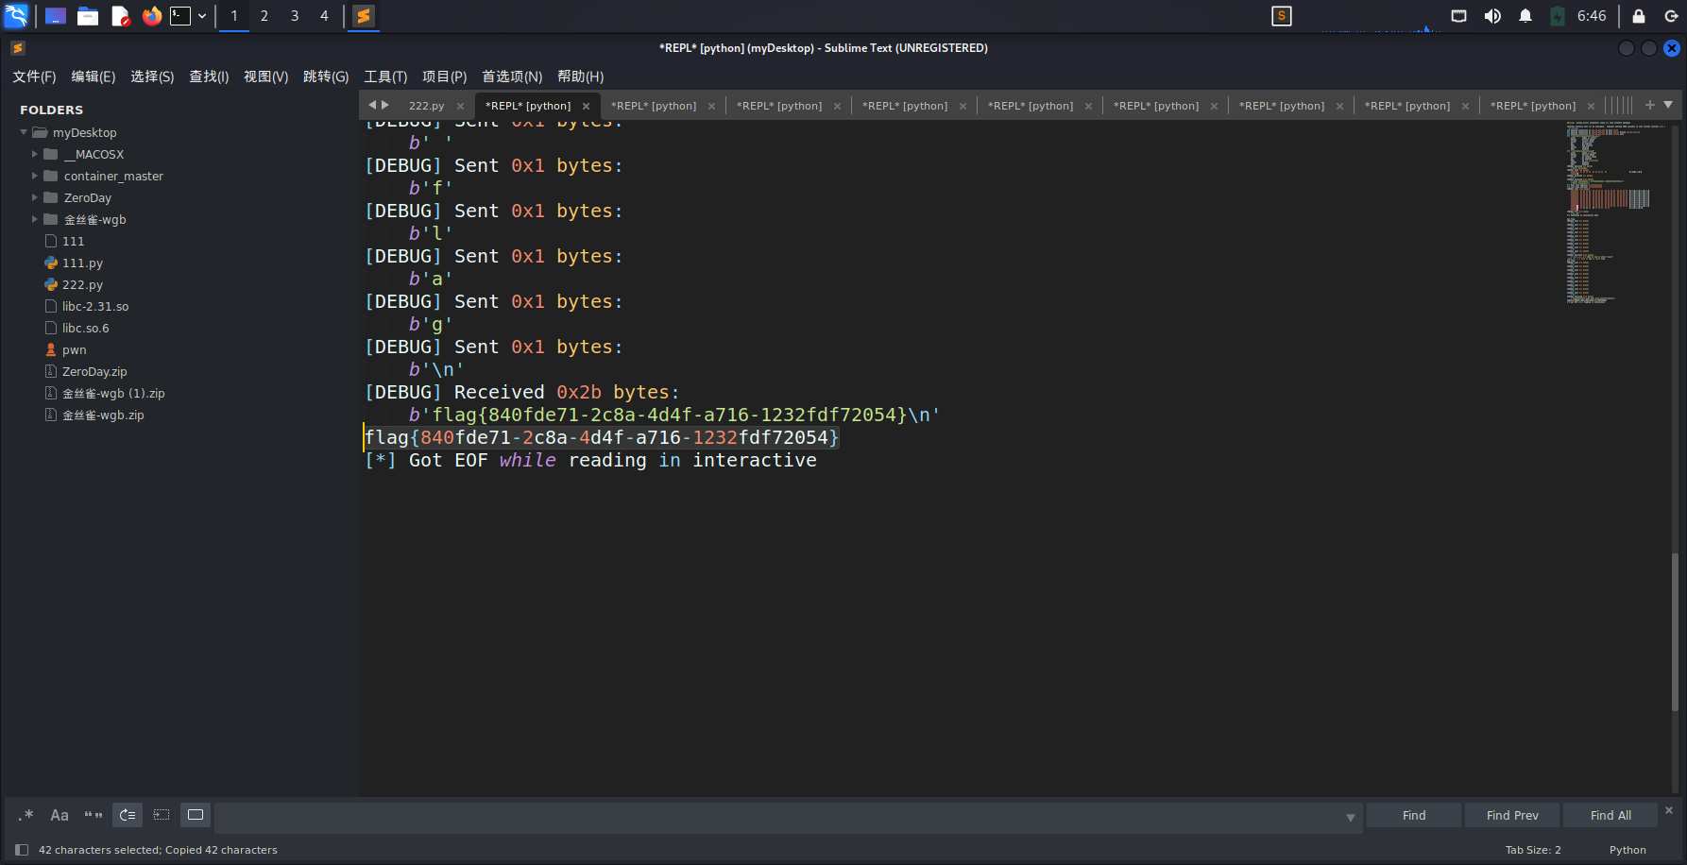Viewport: 1687px width, 865px height.
Task: Close the find panel
Action: (x=1669, y=810)
